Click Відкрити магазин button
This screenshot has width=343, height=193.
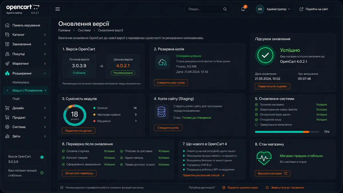272,173
